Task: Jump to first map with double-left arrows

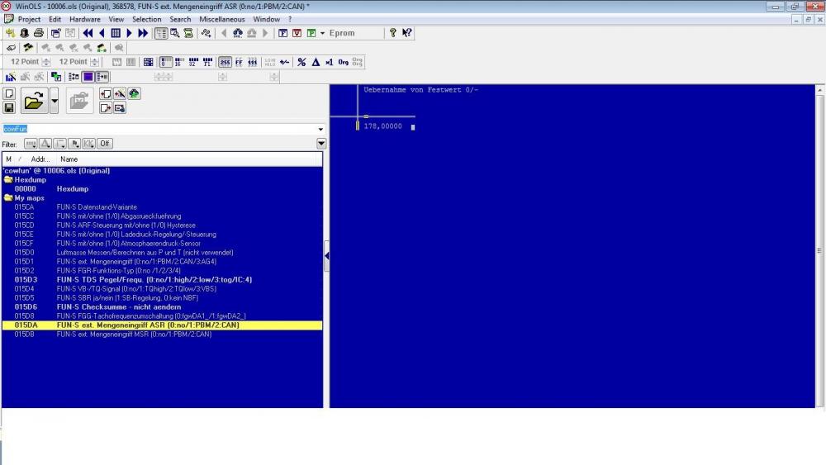Action: [88, 33]
